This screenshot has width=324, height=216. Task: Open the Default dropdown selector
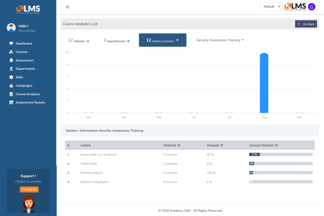270,6
